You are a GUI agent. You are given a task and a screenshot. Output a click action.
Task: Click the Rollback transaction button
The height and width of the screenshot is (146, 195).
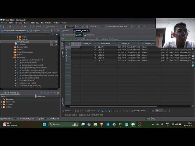click(50, 26)
